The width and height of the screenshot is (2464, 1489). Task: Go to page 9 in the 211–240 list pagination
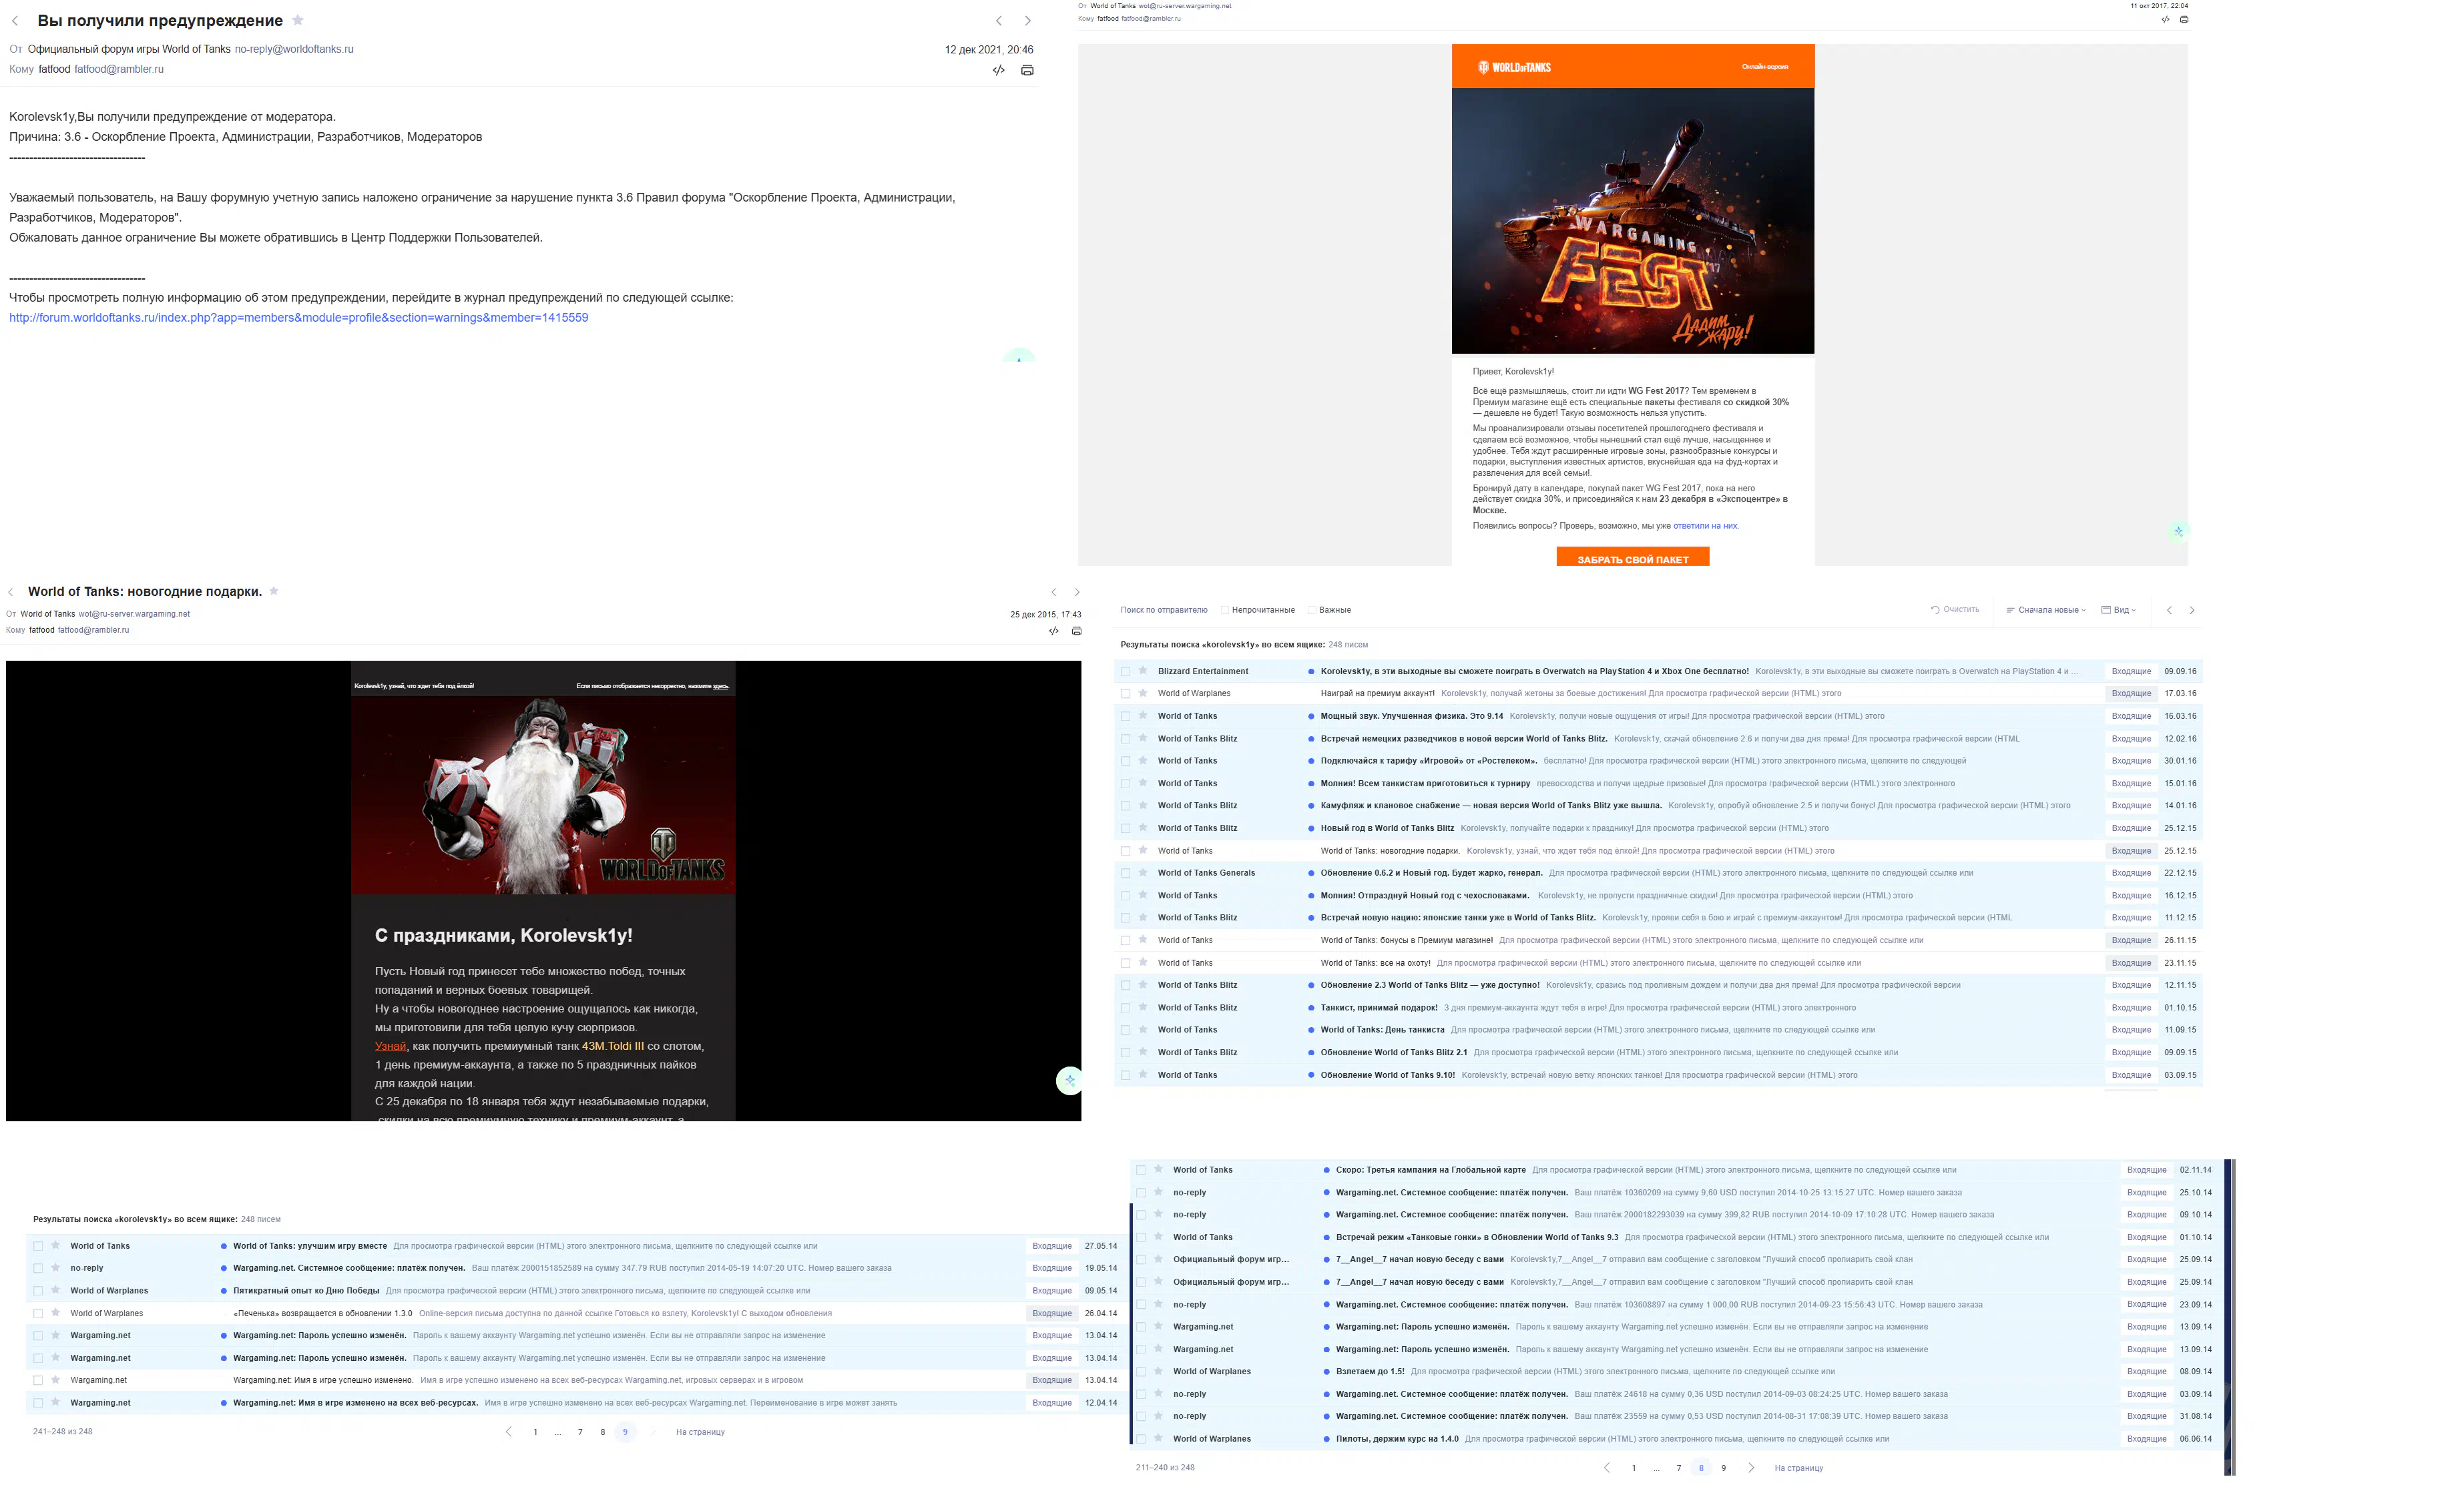(1723, 1468)
